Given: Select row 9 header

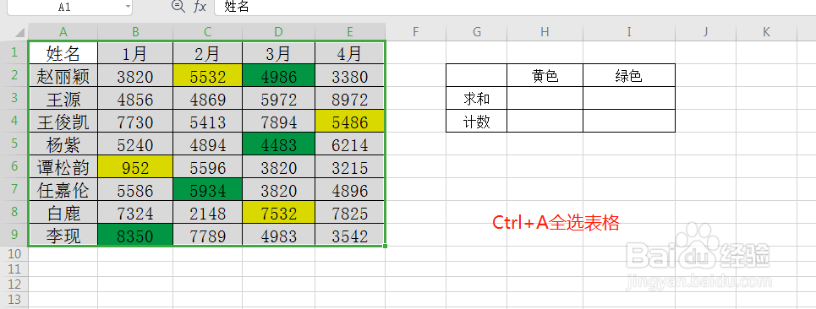Looking at the screenshot, I should pyautogui.click(x=14, y=235).
